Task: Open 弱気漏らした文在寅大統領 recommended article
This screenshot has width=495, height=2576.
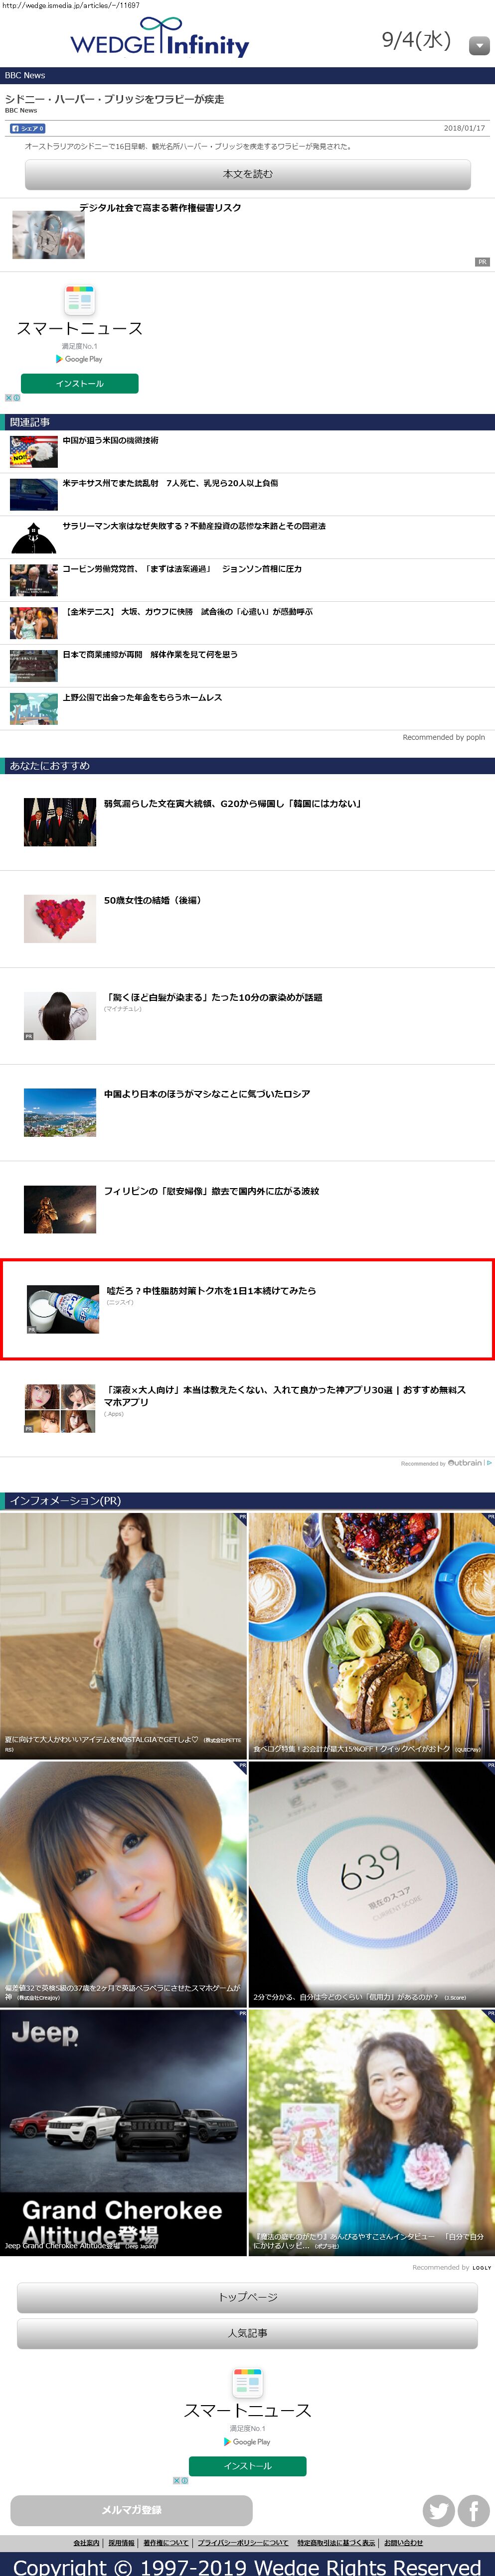Action: coord(233,804)
